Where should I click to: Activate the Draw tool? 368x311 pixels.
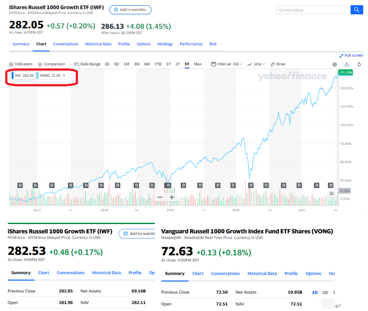tap(278, 64)
